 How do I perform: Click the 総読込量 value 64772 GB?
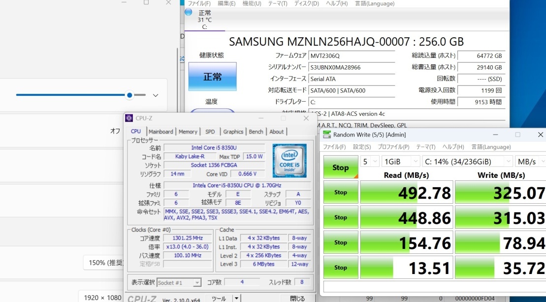pyautogui.click(x=481, y=55)
